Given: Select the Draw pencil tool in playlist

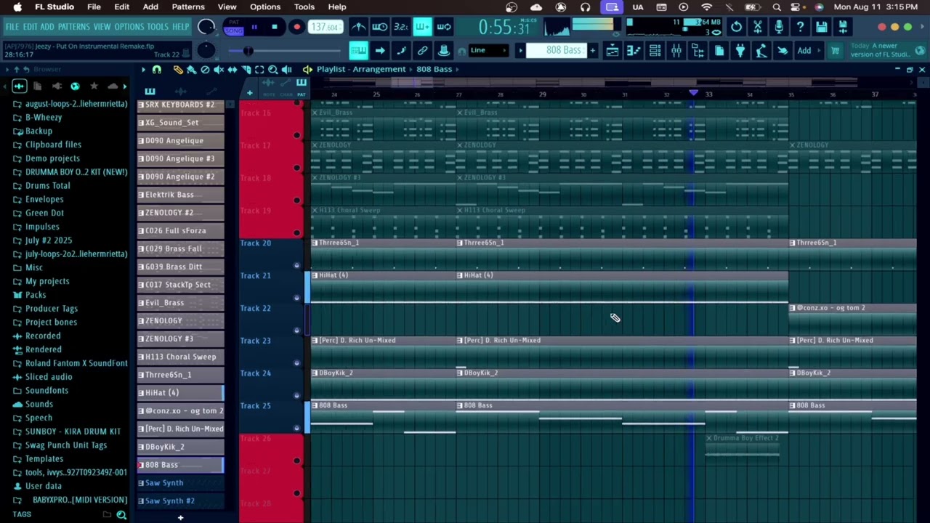Looking at the screenshot, I should point(178,69).
